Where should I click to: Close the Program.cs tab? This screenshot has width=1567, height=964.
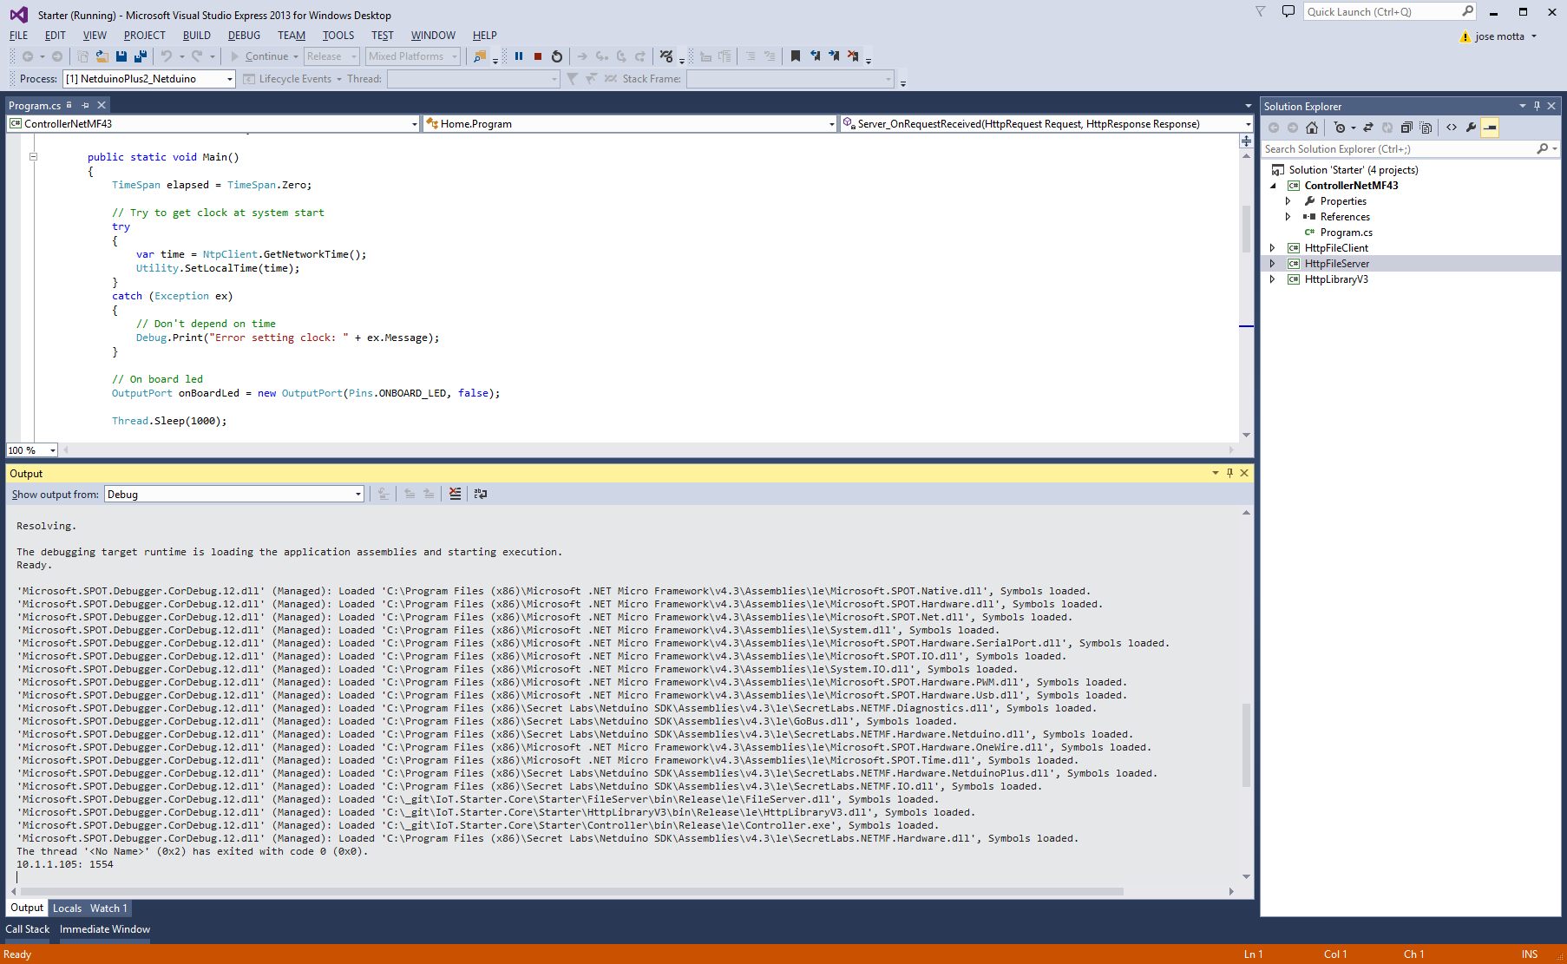coord(102,105)
